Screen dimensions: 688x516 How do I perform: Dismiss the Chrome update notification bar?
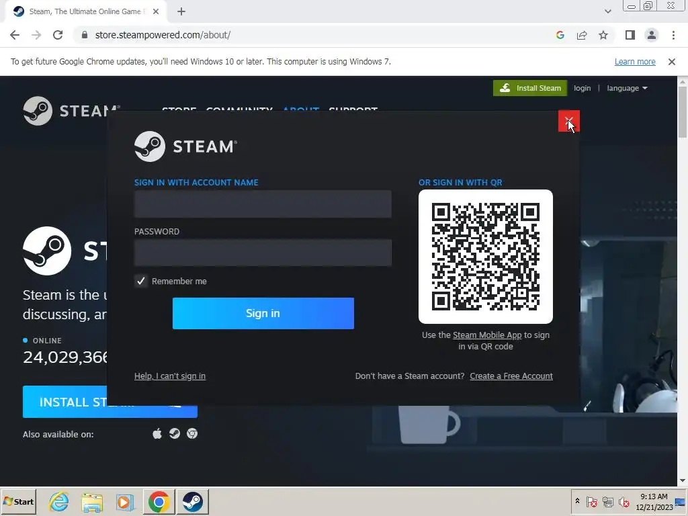point(671,62)
